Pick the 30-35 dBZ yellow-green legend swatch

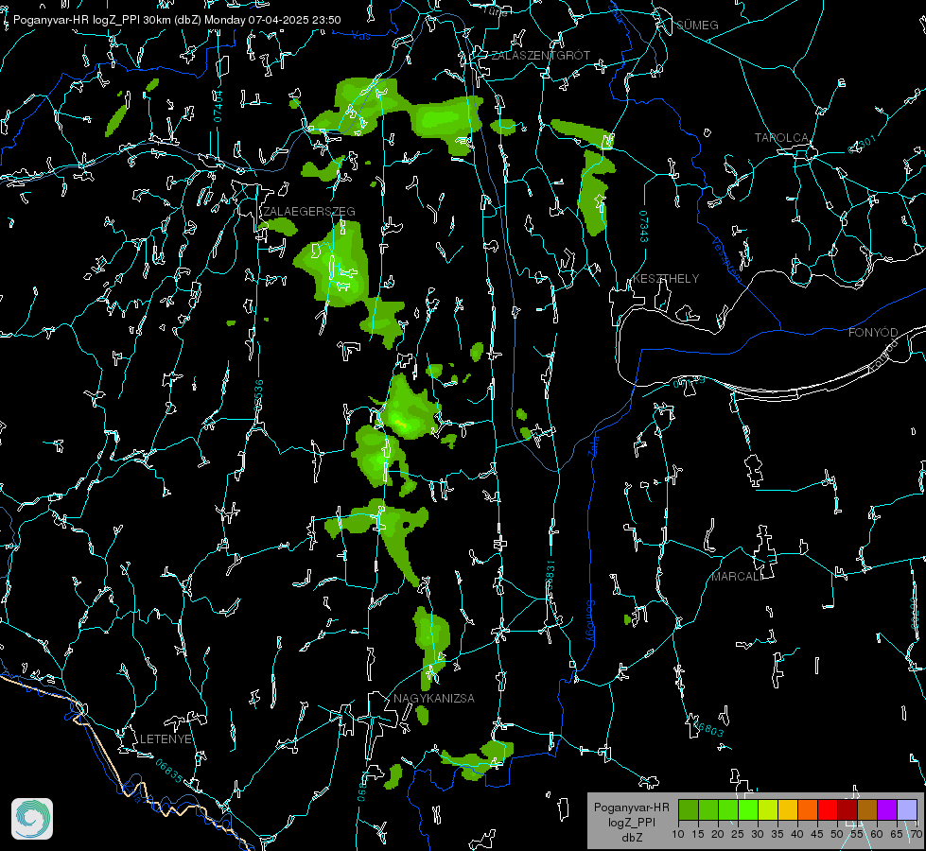[768, 809]
